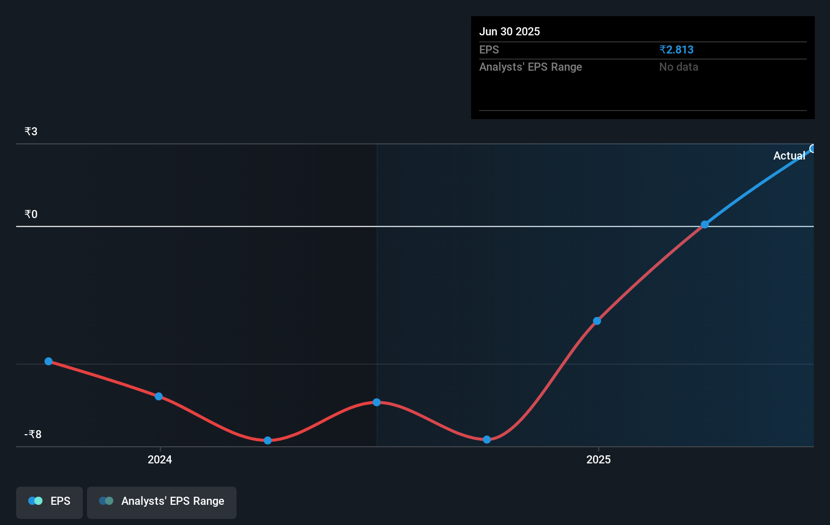
Task: Click the latest Jun 30 2025 EPS point
Action: click(x=813, y=148)
